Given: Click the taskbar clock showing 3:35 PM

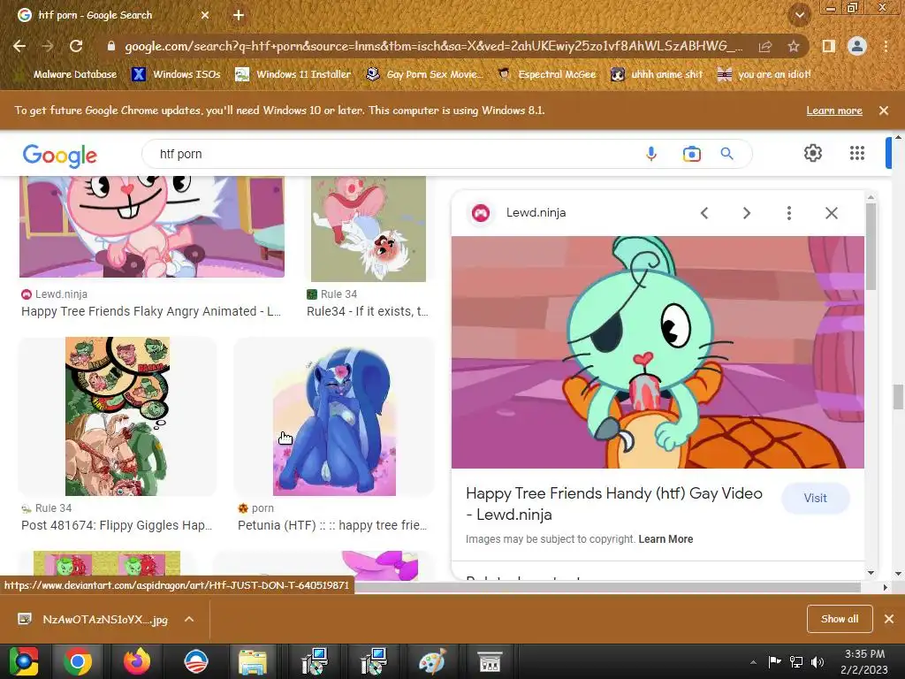Looking at the screenshot, I should pyautogui.click(x=864, y=661).
